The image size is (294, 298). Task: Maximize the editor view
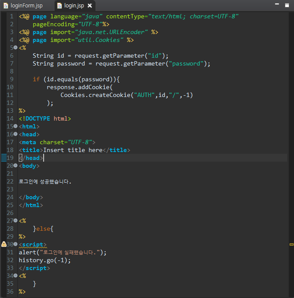(x=287, y=5)
